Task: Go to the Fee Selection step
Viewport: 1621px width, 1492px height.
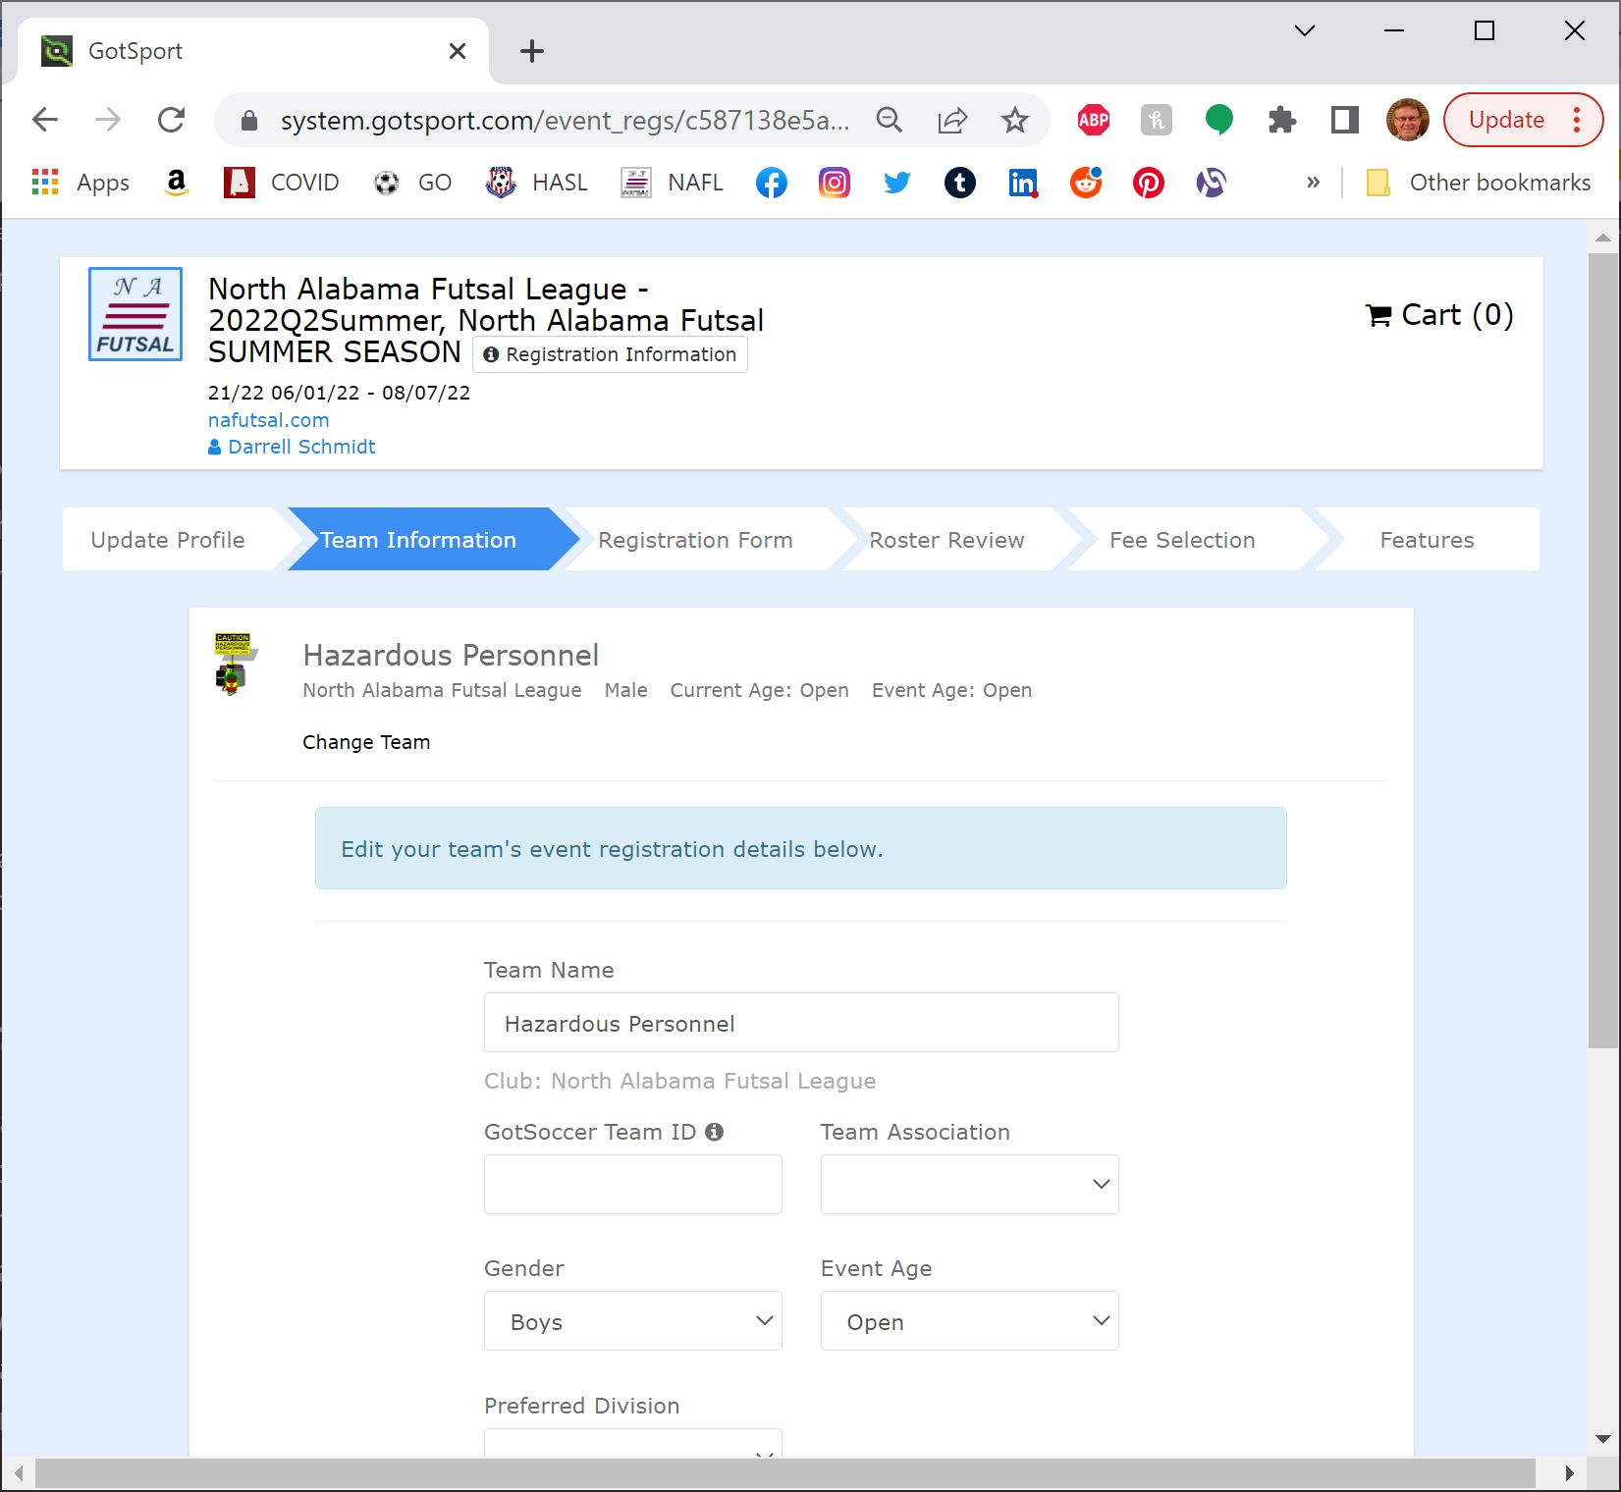Action: coord(1182,539)
